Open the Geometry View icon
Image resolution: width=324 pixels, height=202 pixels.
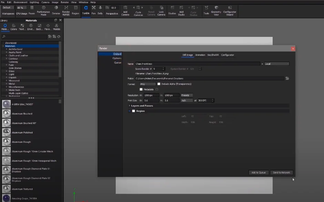click(x=216, y=8)
